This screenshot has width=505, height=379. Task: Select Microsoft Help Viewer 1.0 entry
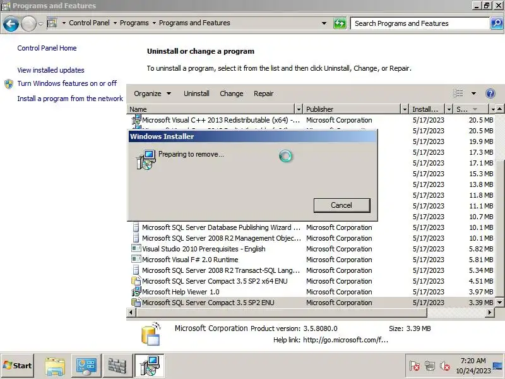point(181,292)
